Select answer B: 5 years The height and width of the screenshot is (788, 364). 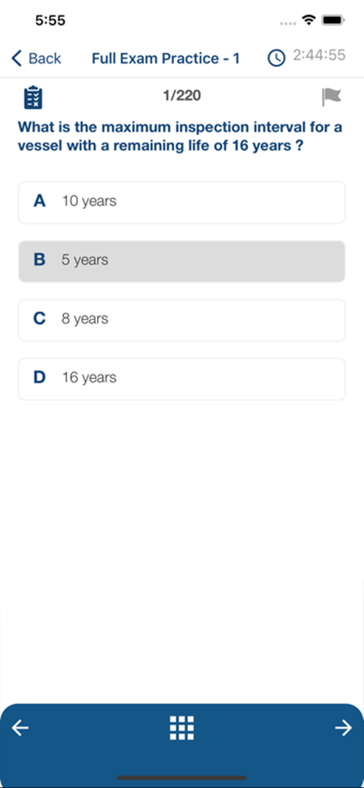pyautogui.click(x=182, y=262)
